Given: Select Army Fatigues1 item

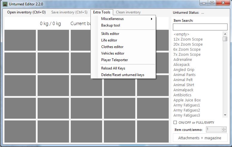Looking at the screenshot, I should [187, 105].
